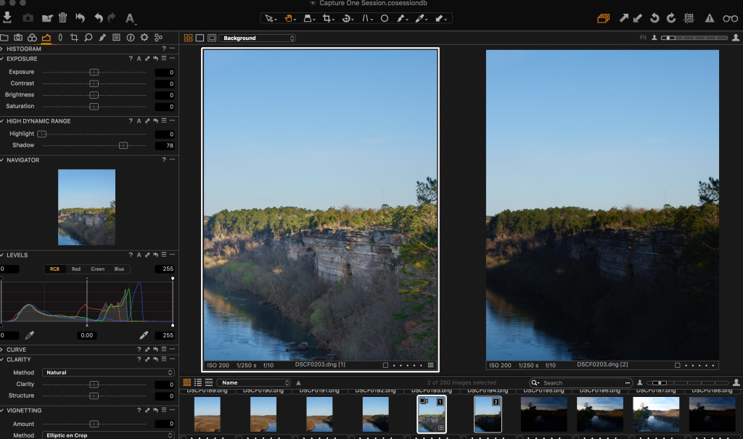
Task: Click the Redo arrow icon
Action: tap(112, 18)
